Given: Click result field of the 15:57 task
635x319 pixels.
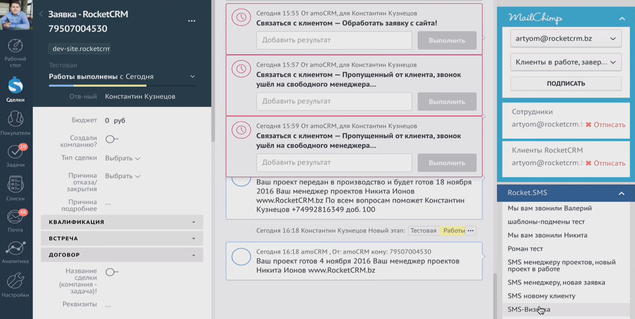Looking at the screenshot, I should coord(334,101).
